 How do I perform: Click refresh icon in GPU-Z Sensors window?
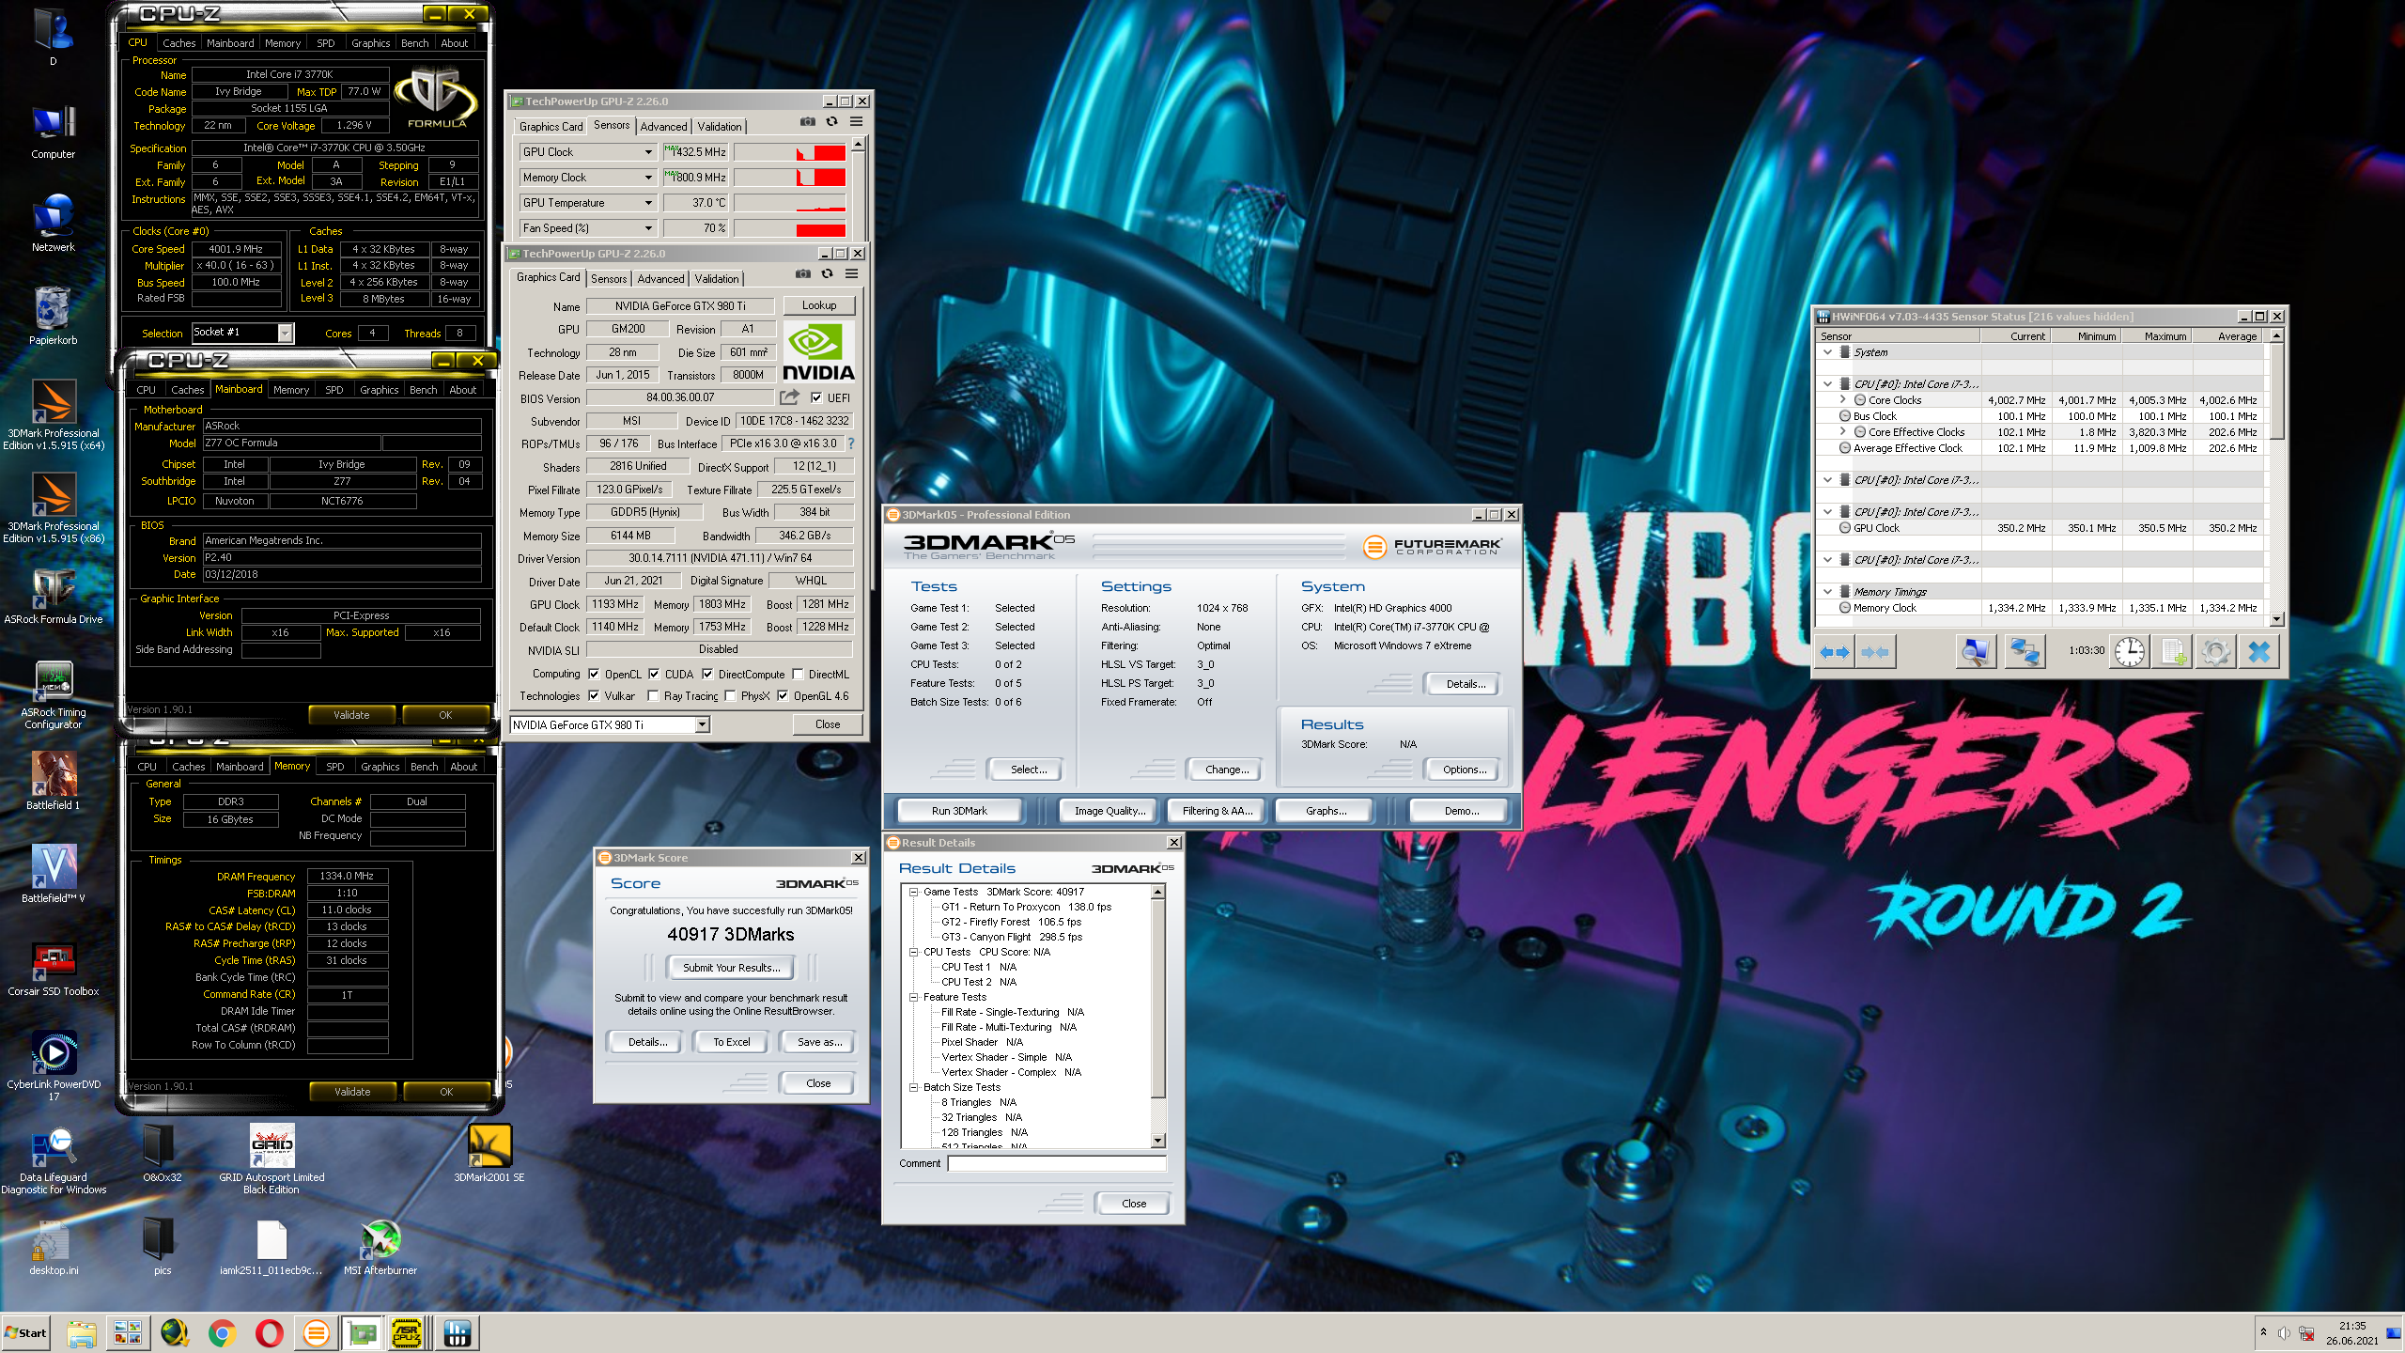click(831, 122)
